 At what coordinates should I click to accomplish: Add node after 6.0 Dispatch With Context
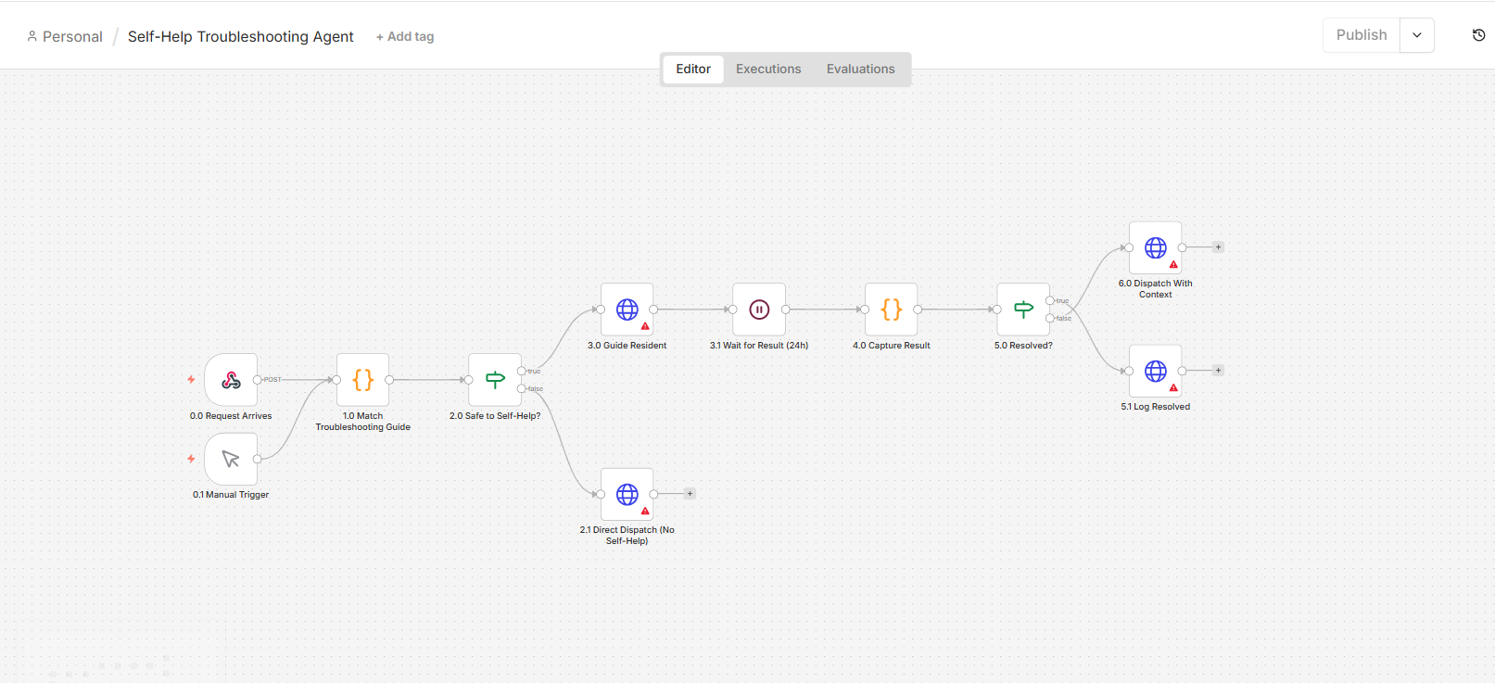(x=1219, y=247)
